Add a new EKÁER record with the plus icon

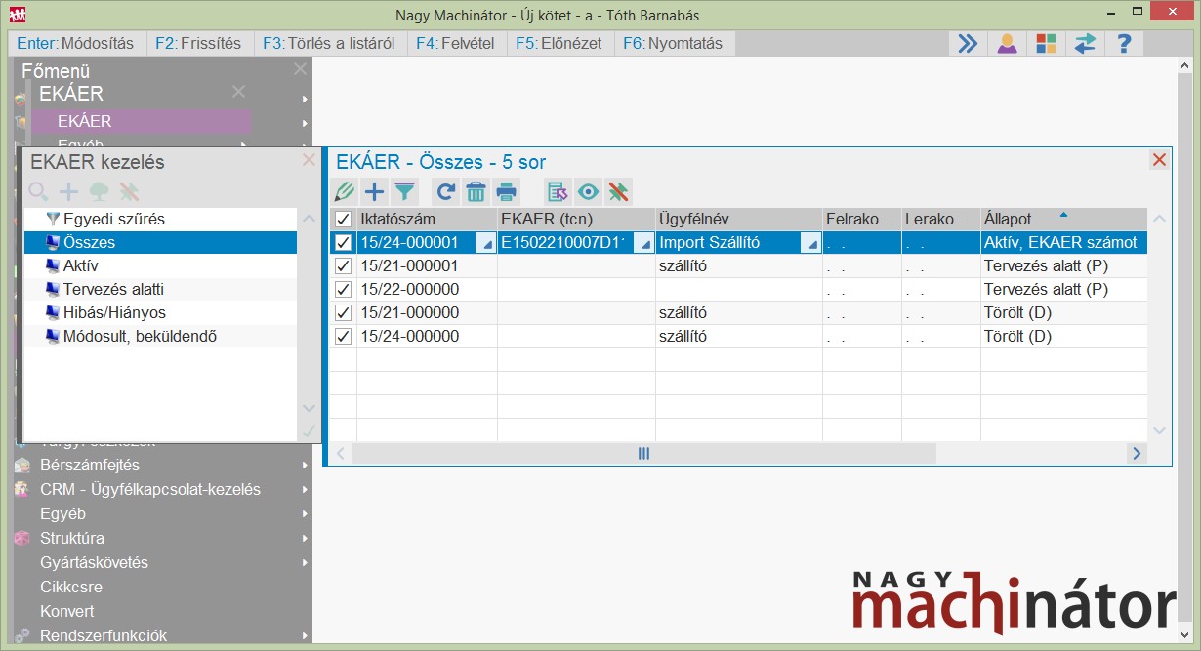point(374,191)
